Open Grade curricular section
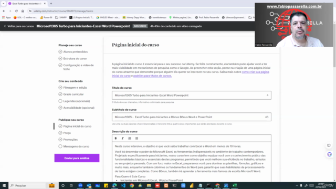 71,94
